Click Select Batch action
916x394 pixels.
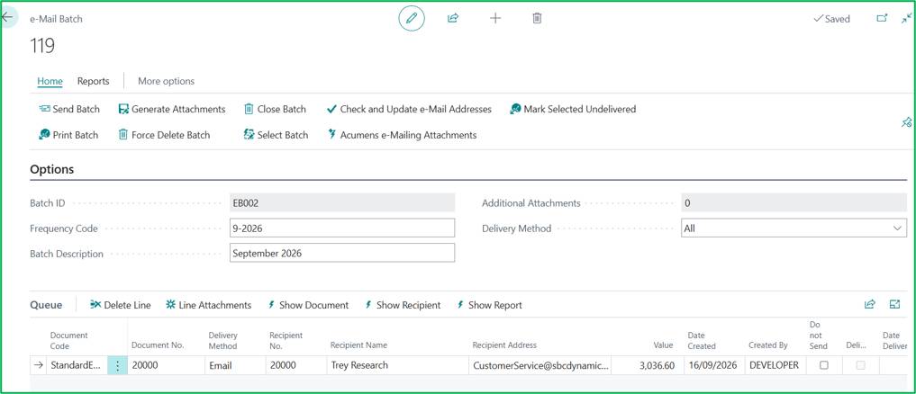[276, 135]
